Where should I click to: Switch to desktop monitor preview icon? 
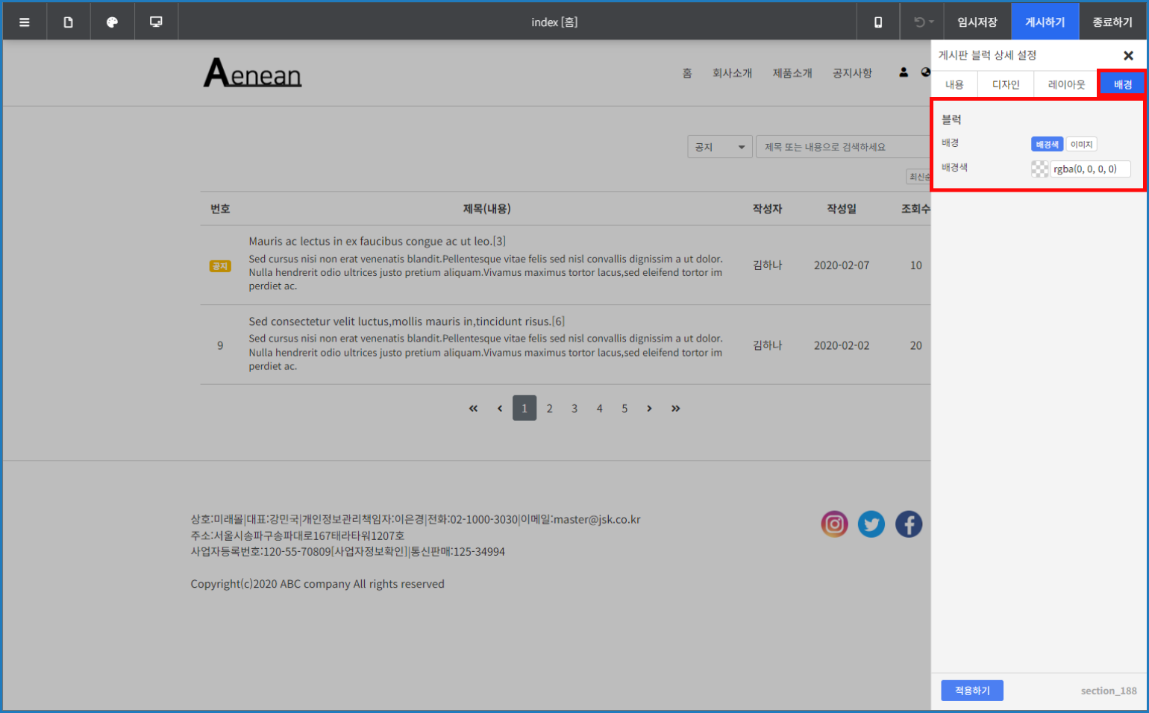tap(156, 22)
